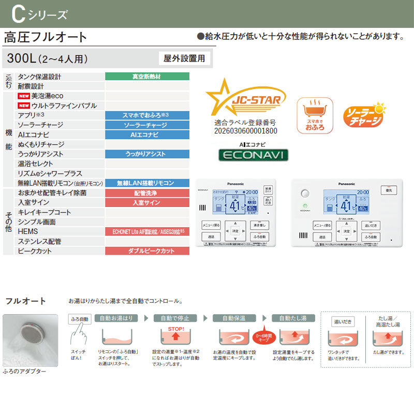Click the 適合ラベル登録番号 2026030600001800 text
The height and width of the screenshot is (414, 414).
[x=245, y=127]
